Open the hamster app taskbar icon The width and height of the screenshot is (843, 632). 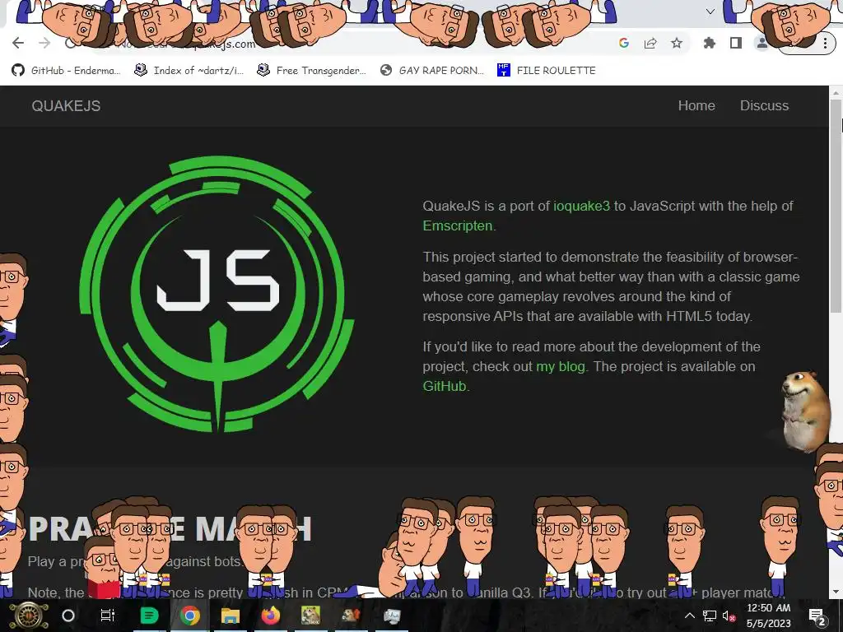pos(351,616)
